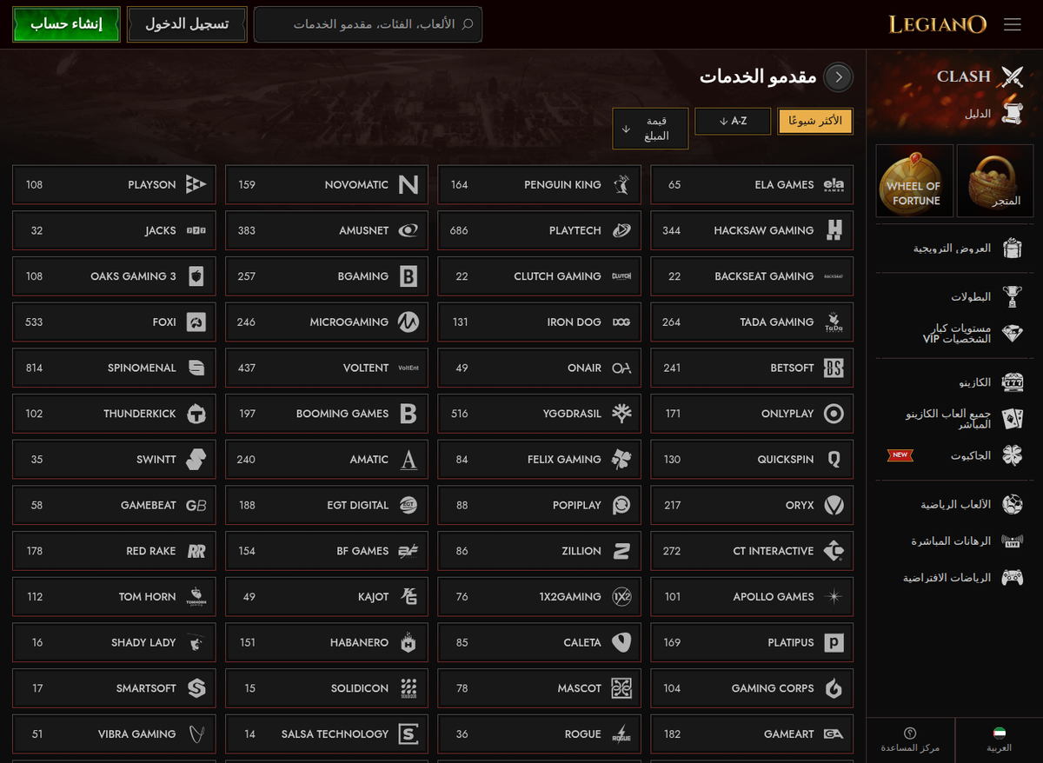
Task: Open Popiplay provider
Action: [539, 505]
